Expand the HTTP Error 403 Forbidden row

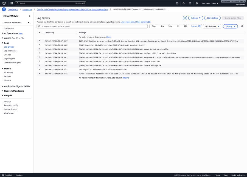click(39, 53)
